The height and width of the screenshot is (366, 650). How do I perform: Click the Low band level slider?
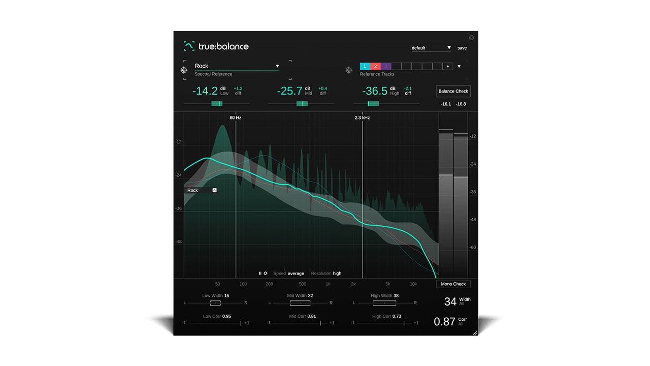point(216,104)
